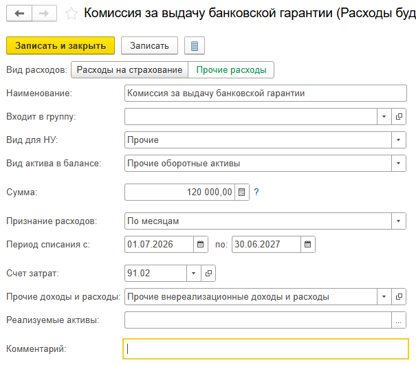The image size is (416, 365).
Task: Click the form title Комиссия за выдачу банковской гарантии
Action: [250, 13]
